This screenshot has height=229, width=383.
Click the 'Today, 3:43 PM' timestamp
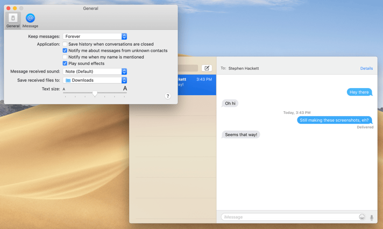pos(297,112)
